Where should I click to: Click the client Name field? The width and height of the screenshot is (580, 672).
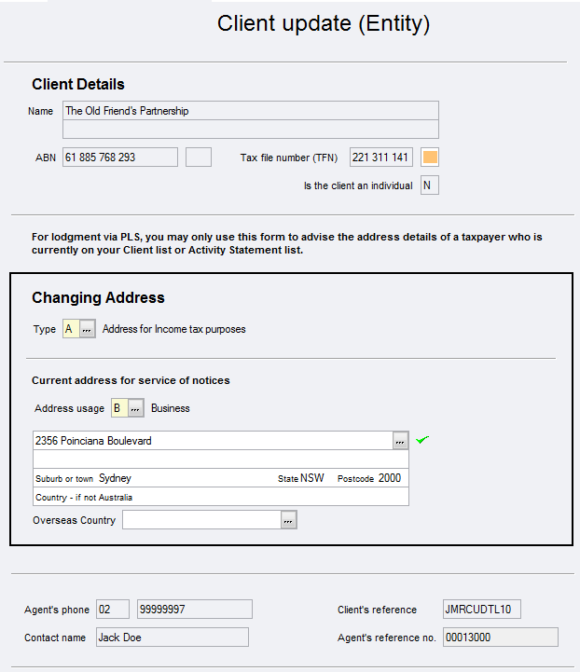pyautogui.click(x=250, y=111)
